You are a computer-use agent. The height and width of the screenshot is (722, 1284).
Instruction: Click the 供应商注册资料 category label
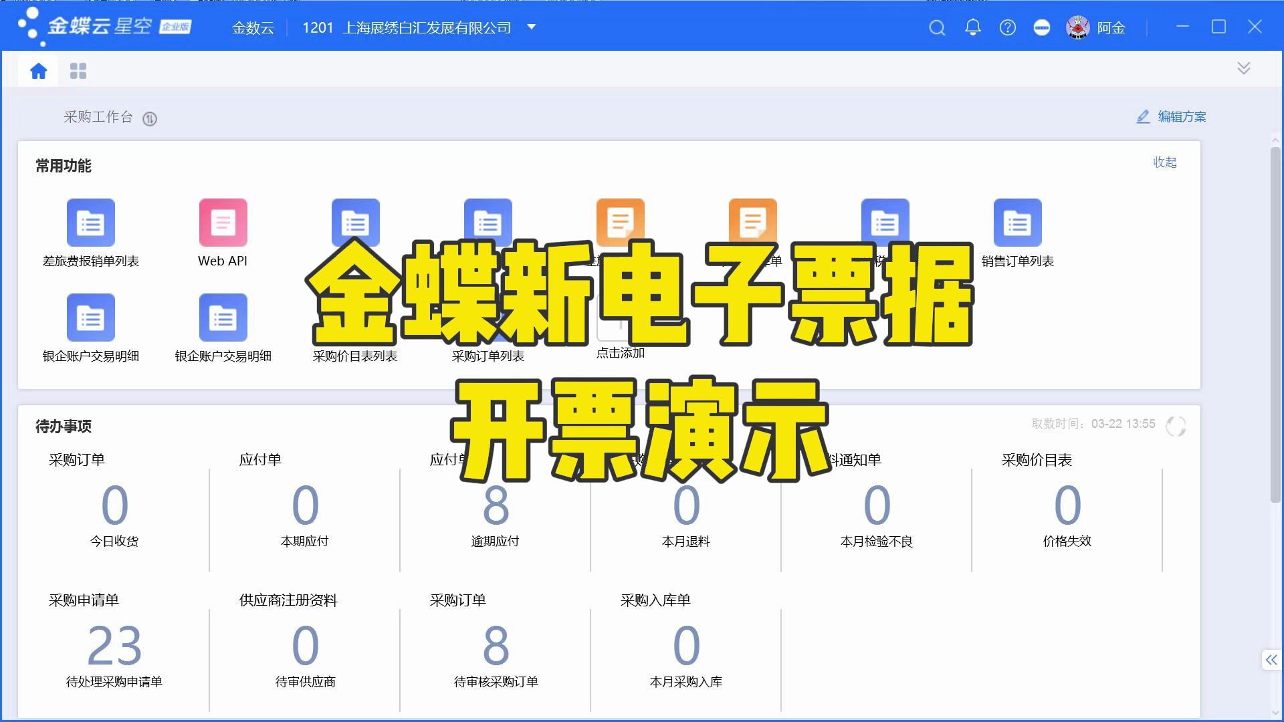[288, 600]
